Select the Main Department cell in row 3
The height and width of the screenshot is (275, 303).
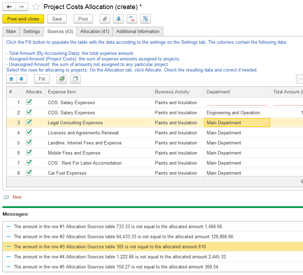click(237, 123)
